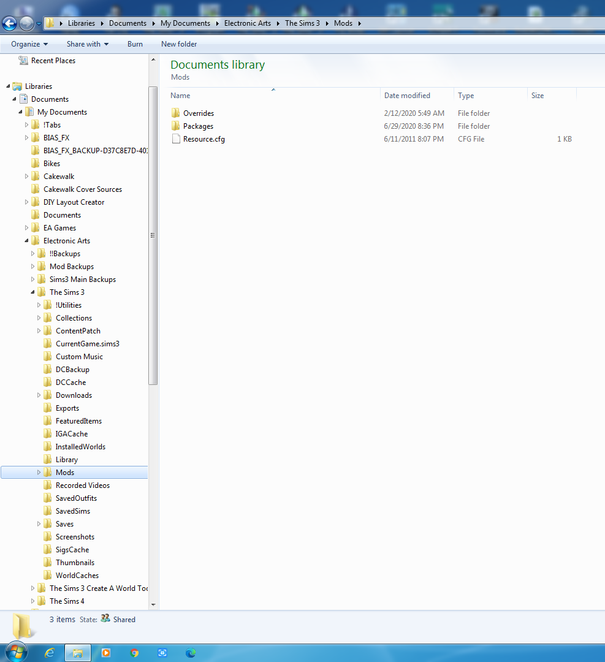Select the Resource.cfg file icon

[176, 139]
